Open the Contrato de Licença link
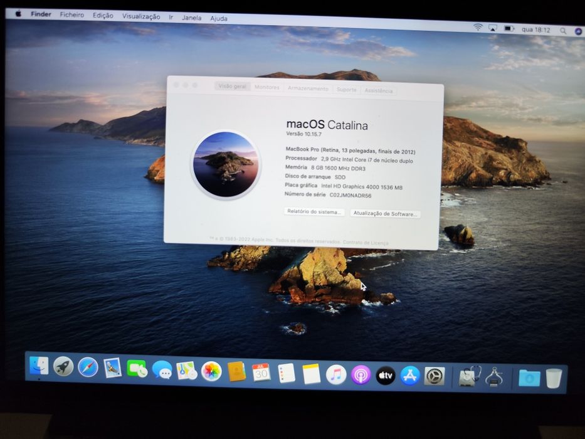Viewport: 585px width, 439px height. 366,243
